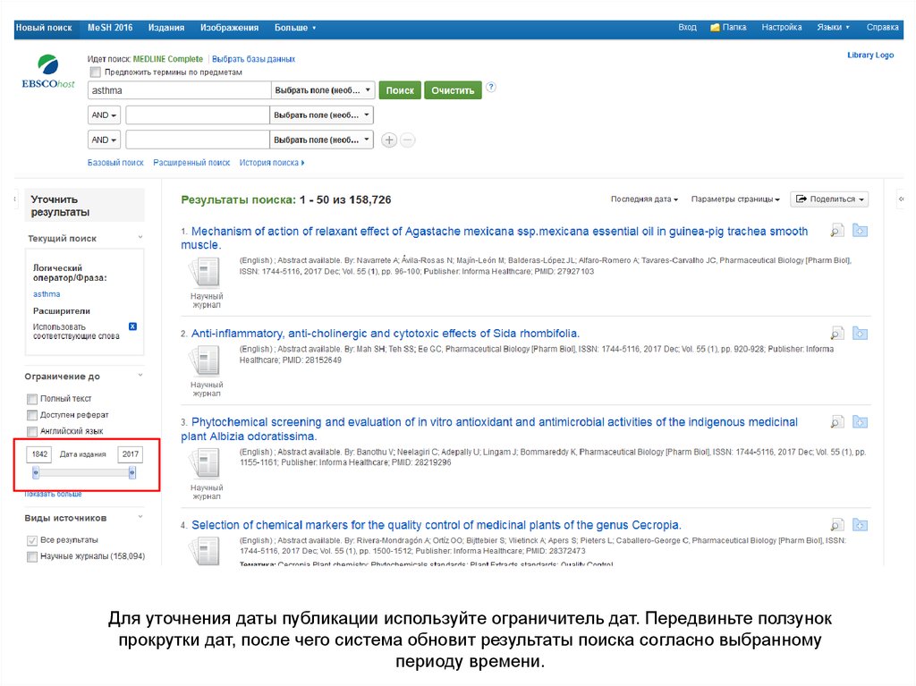Expand the 'Больше' menu
Image resolution: width=916 pixels, height=686 pixels.
point(295,28)
